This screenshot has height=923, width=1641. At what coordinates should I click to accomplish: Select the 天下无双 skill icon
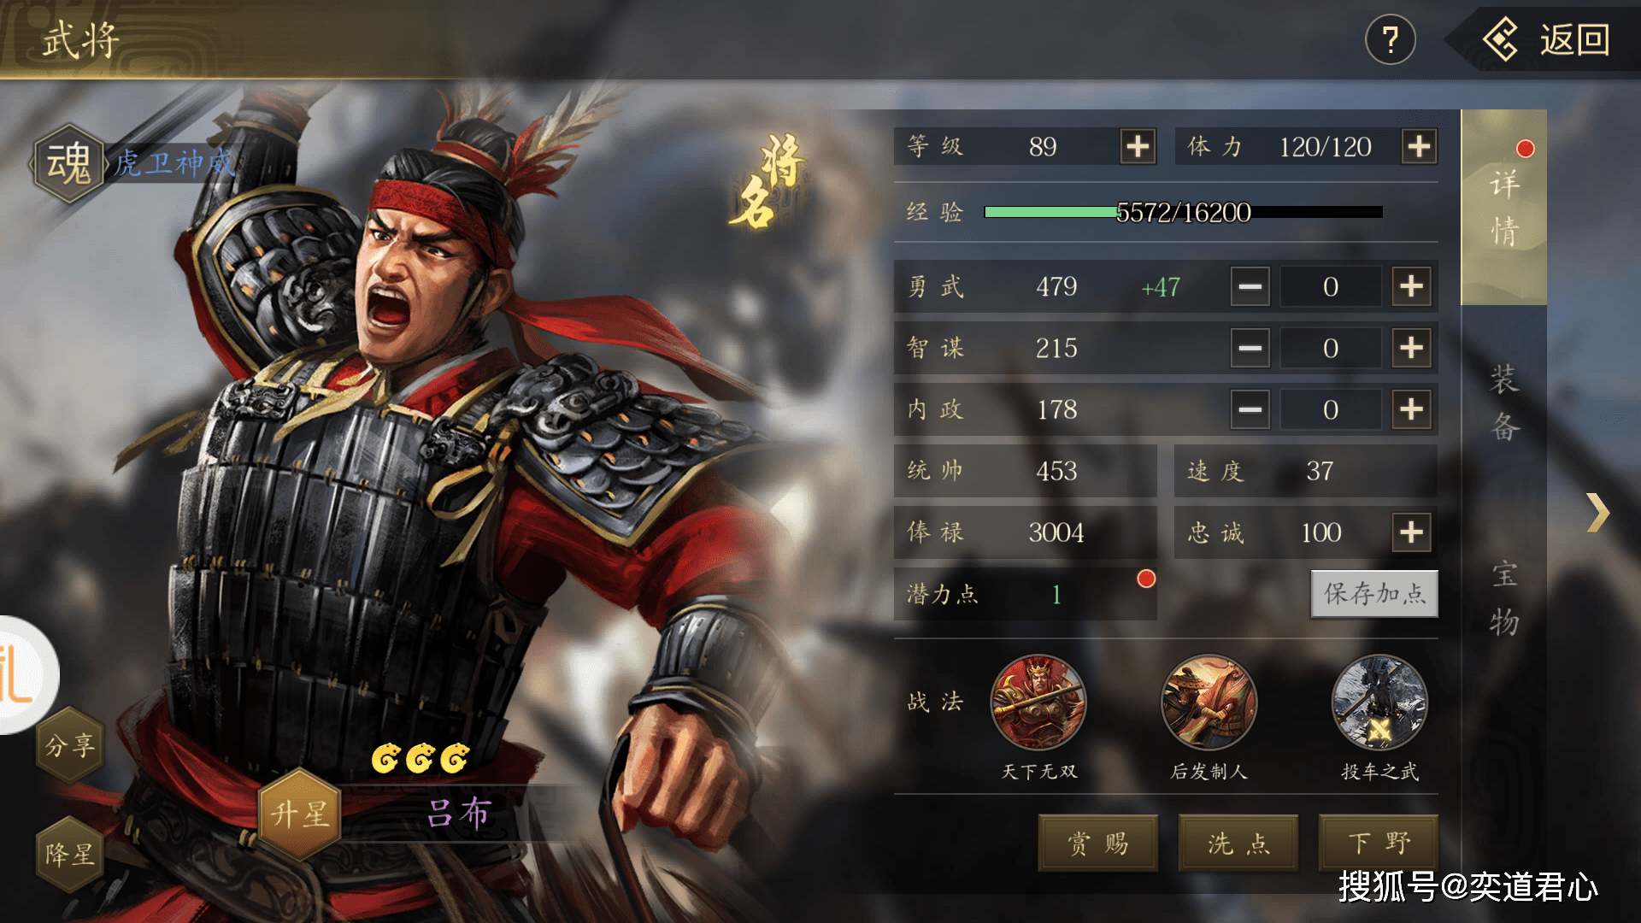point(1038,703)
